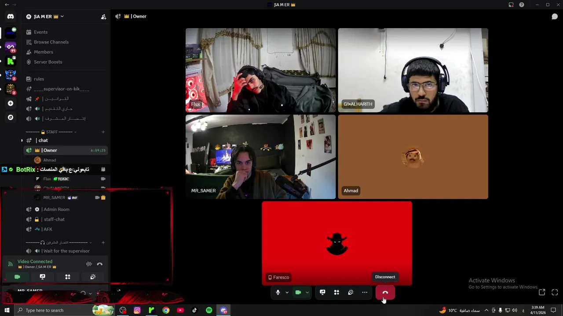
Task: Open Discover servers compass icon
Action: click(x=11, y=117)
